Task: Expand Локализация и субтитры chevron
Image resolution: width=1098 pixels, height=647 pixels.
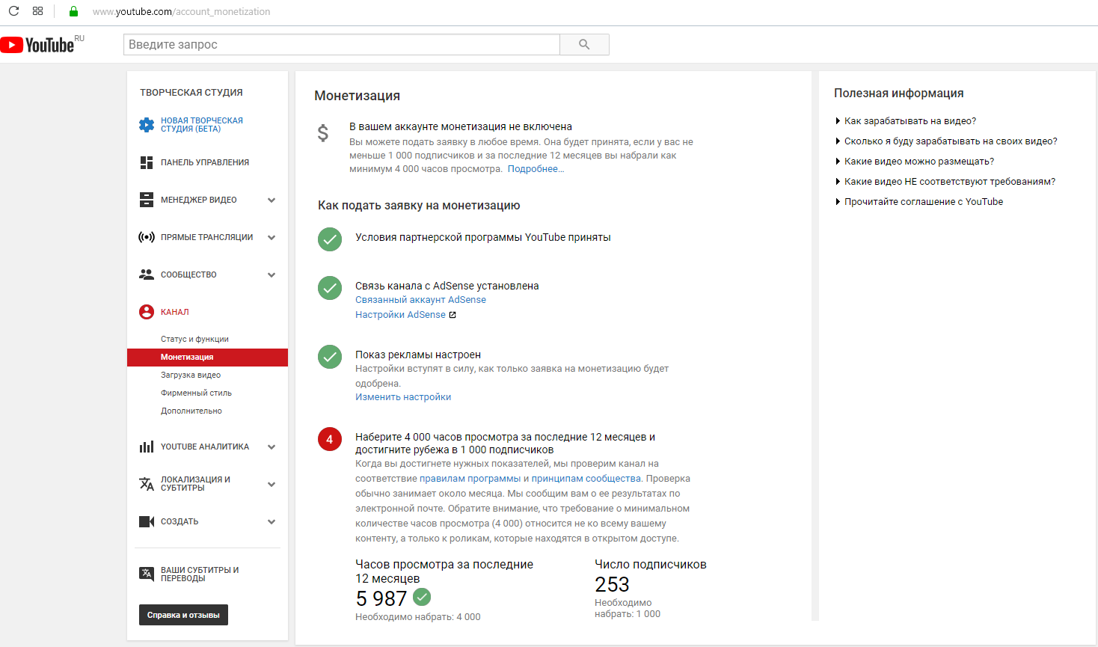Action: click(x=272, y=484)
